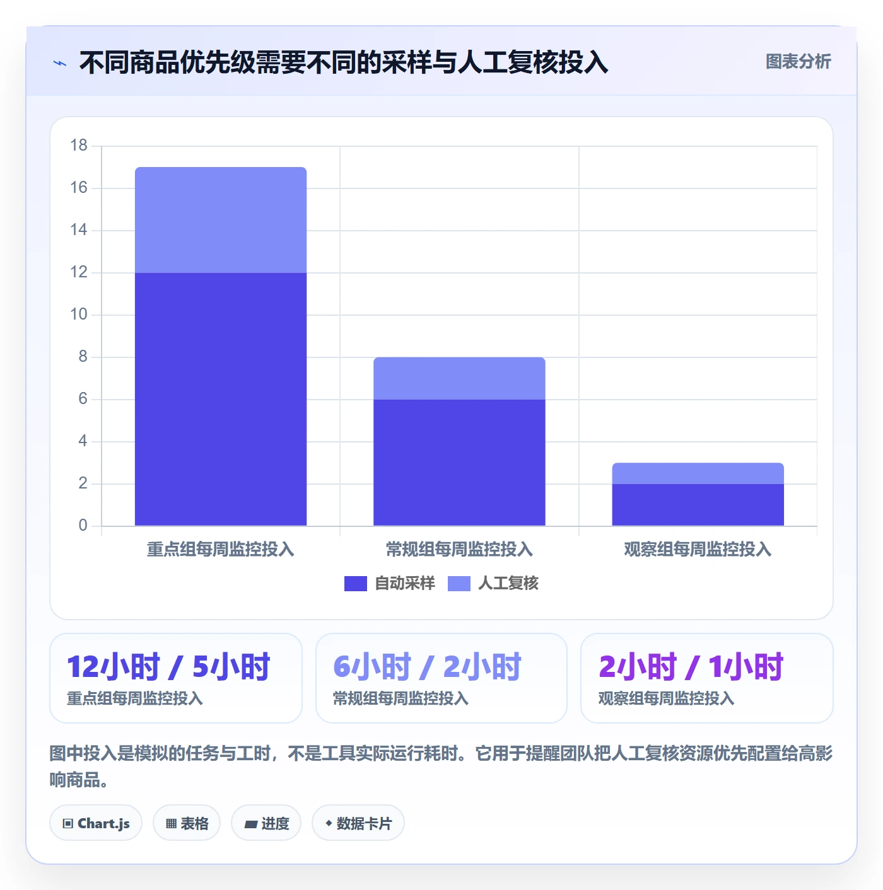Click the grid icon in 表格 tag
This screenshot has width=883, height=890.
tap(171, 824)
